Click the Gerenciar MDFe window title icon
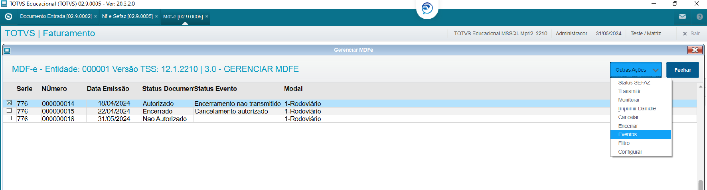 coord(7,51)
